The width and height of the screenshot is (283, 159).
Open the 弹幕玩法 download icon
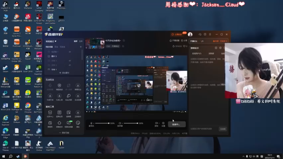point(78,86)
